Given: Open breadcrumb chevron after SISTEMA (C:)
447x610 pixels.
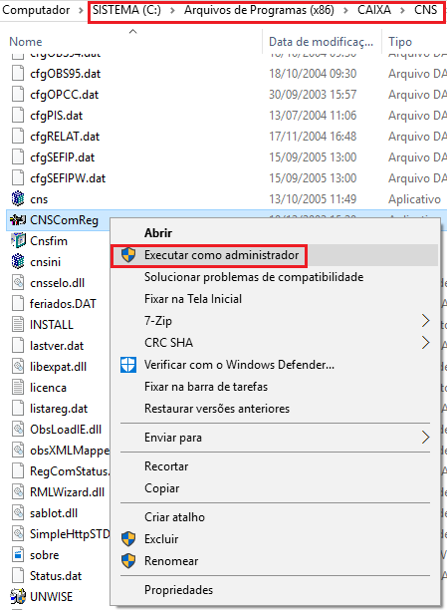Looking at the screenshot, I should pyautogui.click(x=172, y=10).
